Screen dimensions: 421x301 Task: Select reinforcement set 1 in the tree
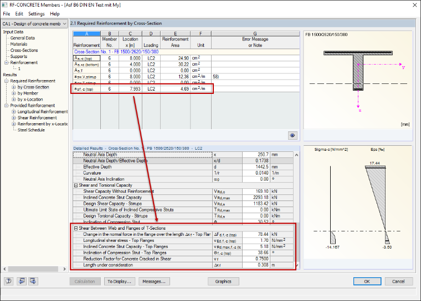[19, 69]
